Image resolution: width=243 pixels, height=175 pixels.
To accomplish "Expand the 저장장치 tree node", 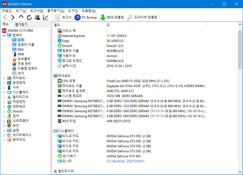I will (x=4, y=102).
